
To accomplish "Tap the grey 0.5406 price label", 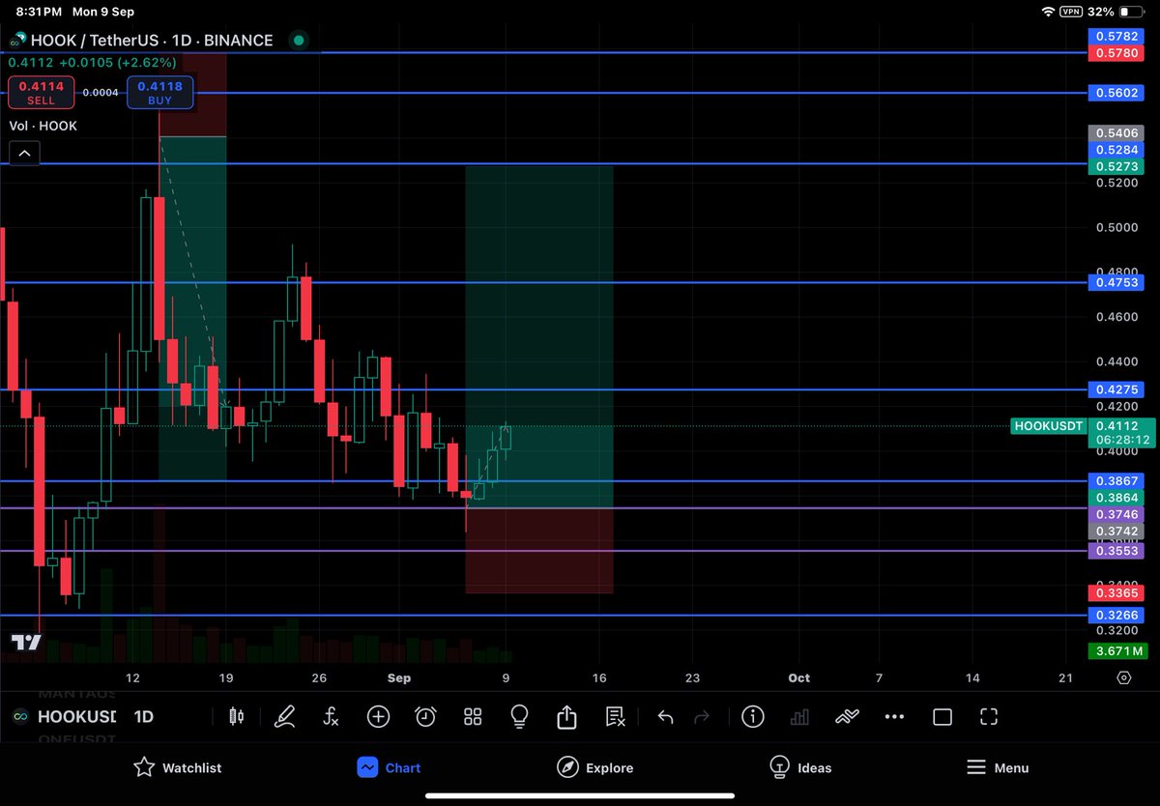I will [1116, 132].
